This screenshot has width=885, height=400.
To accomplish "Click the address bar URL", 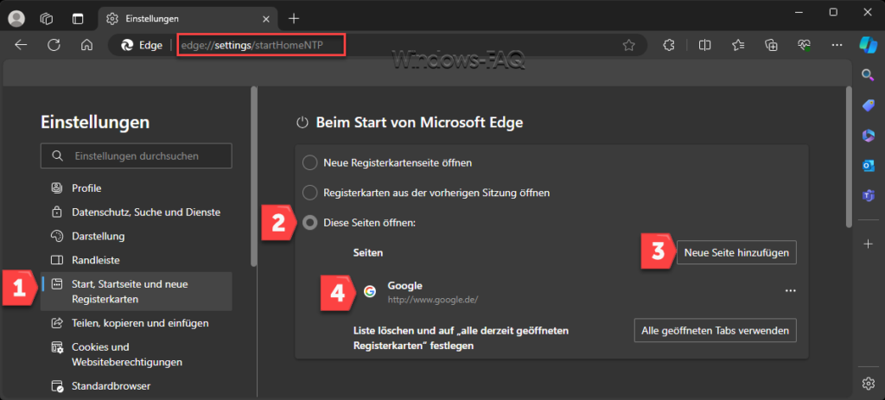I will (x=252, y=45).
